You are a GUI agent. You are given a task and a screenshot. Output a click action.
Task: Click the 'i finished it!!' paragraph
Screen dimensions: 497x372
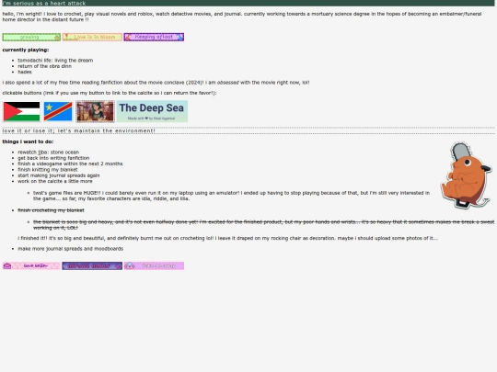[x=228, y=238]
